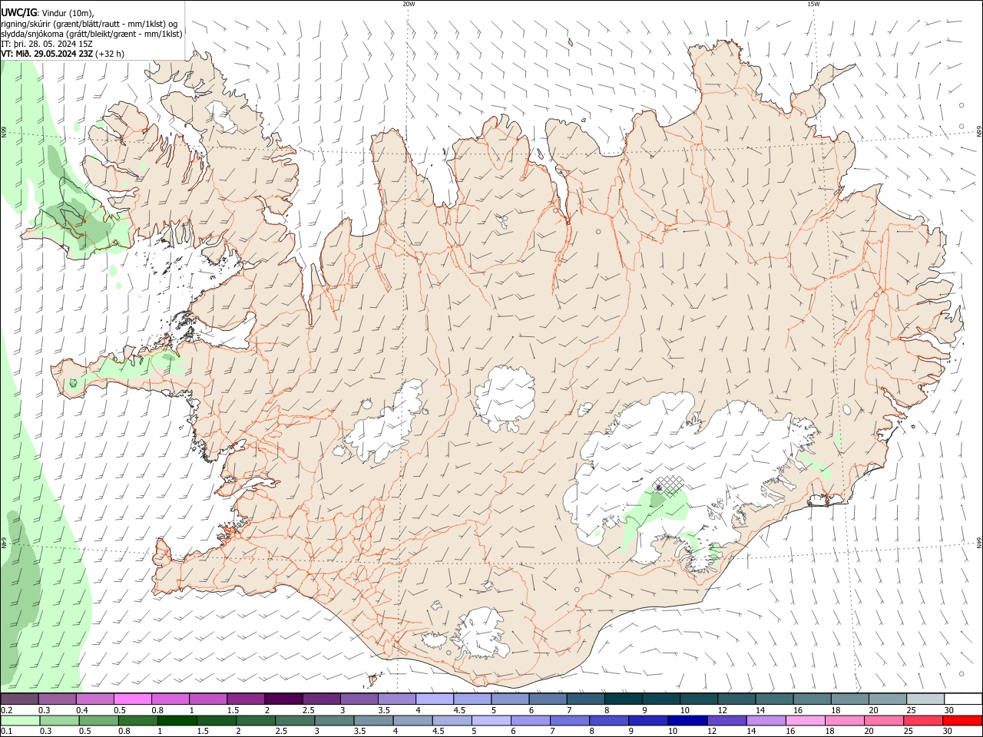This screenshot has width=983, height=737.
Task: Click the 'slydda/snjókoma' legend description line
Action: click(x=91, y=34)
